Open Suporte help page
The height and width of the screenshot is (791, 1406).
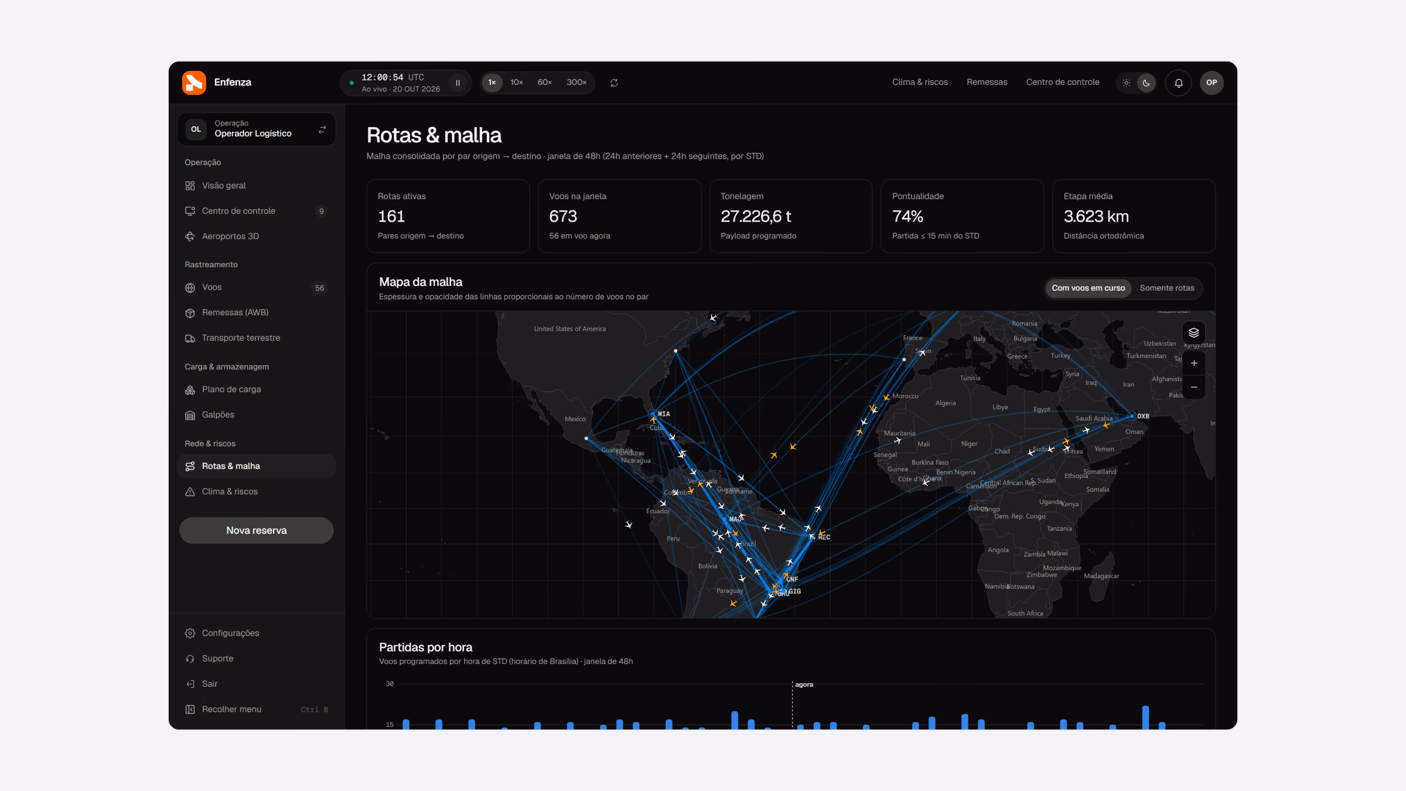click(256, 659)
